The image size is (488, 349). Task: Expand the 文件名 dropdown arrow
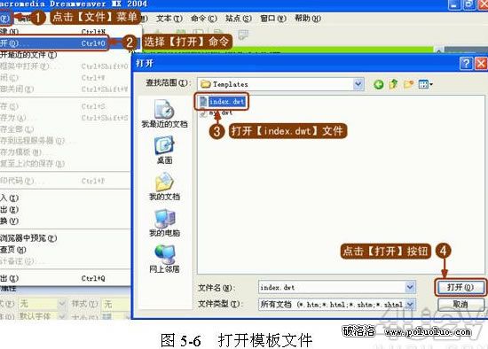click(410, 287)
